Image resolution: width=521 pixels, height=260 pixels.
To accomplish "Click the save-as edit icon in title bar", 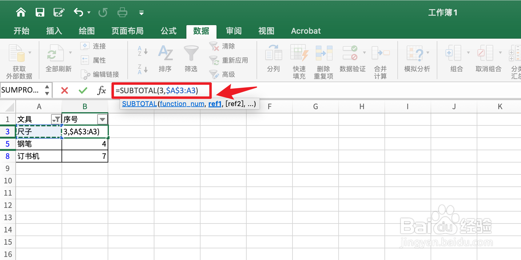I will coord(59,12).
